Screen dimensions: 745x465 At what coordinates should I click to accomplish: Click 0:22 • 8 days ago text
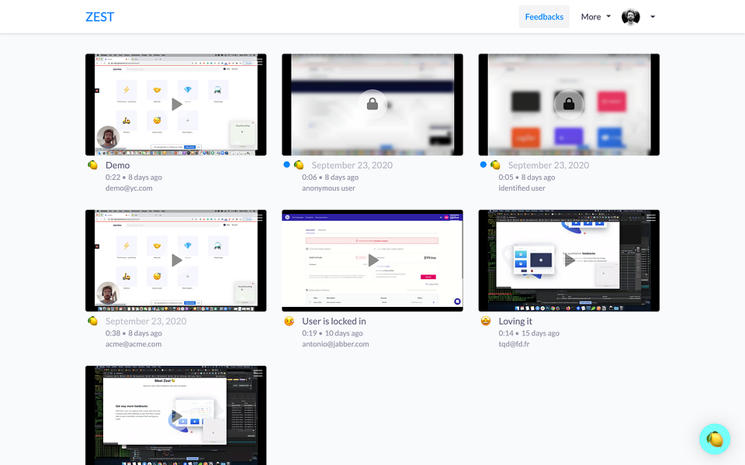click(x=133, y=177)
